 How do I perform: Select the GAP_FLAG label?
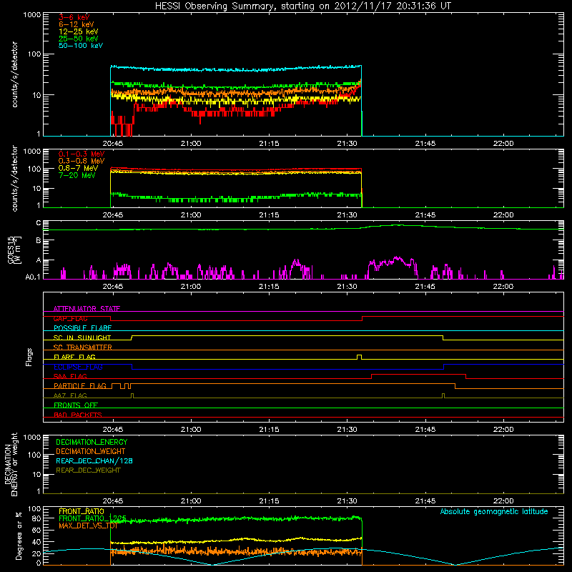pyautogui.click(x=70, y=318)
